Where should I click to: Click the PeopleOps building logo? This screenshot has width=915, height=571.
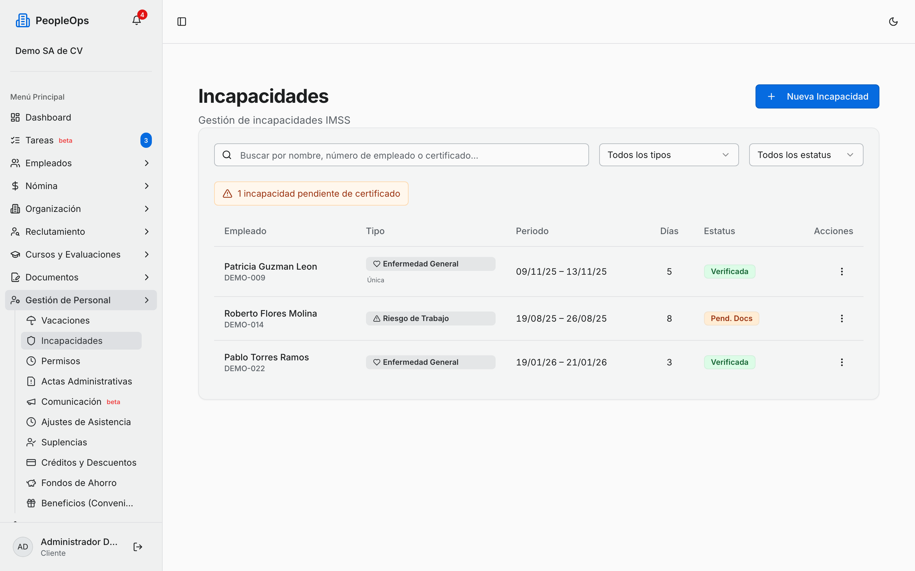click(x=23, y=20)
